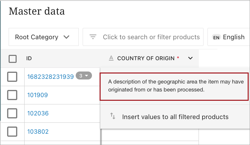Open product 103802 link
Screen dimensions: 250x145
[38, 132]
